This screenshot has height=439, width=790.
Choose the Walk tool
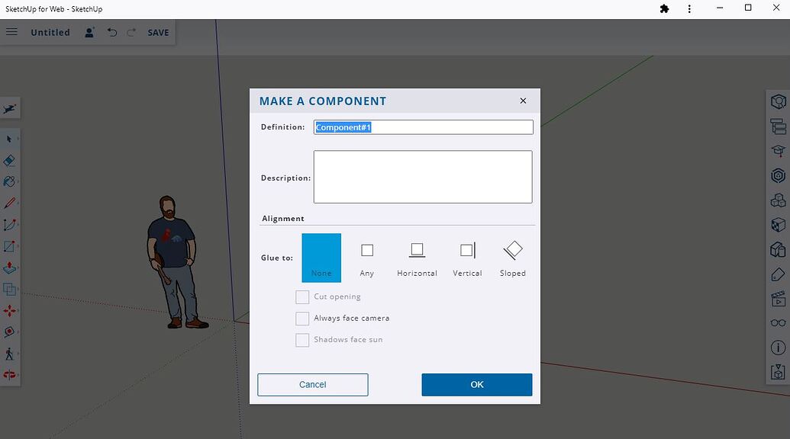[10, 353]
